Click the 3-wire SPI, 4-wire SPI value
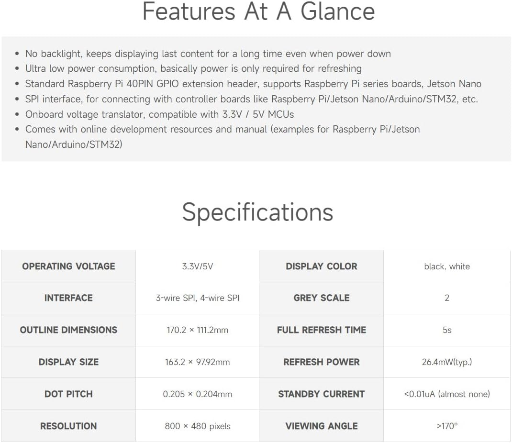 (197, 298)
